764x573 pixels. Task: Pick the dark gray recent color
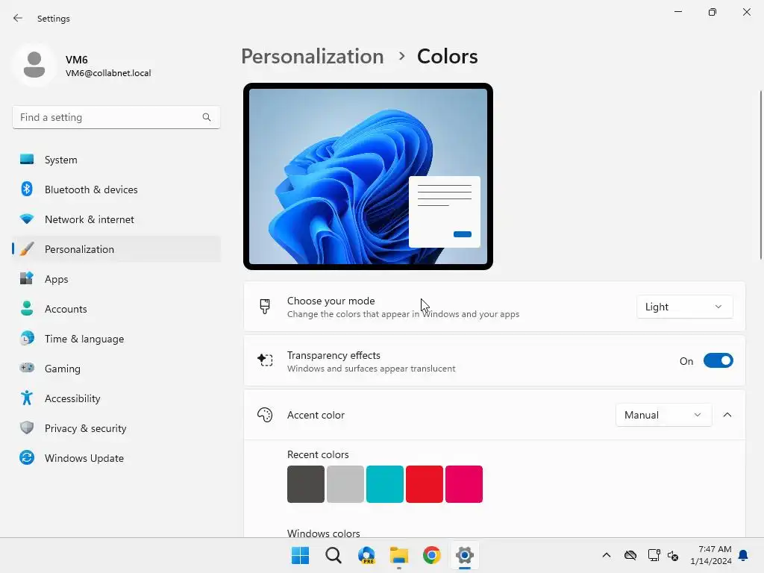pyautogui.click(x=305, y=483)
